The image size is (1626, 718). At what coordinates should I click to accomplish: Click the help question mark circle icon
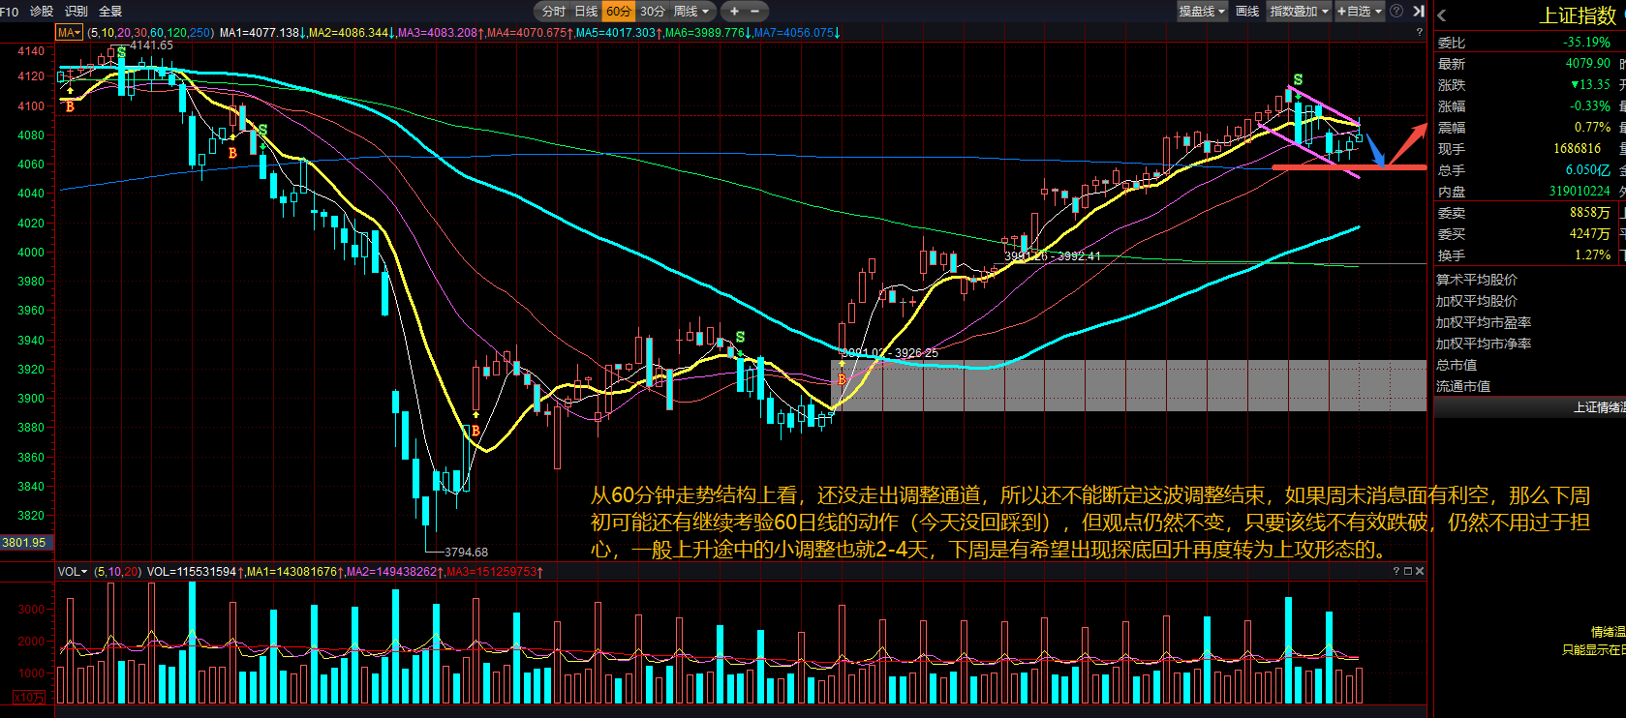pos(1396,12)
